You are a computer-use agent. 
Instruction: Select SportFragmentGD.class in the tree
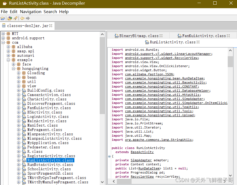50,174
